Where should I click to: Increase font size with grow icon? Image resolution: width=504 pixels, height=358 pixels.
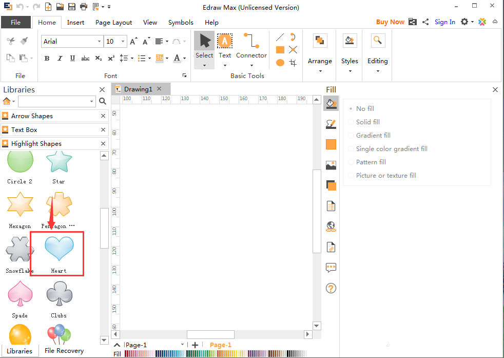(x=133, y=41)
